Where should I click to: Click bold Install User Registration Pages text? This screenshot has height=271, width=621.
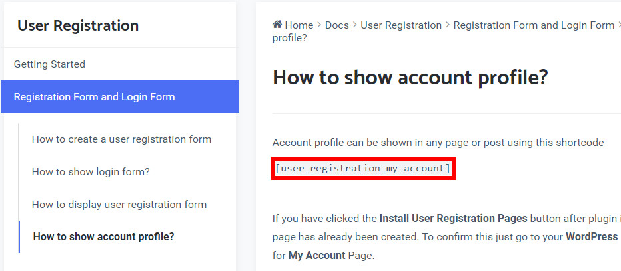pyautogui.click(x=454, y=219)
